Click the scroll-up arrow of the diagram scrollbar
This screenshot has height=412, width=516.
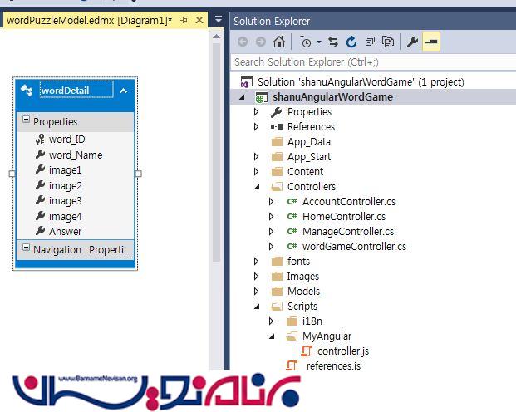point(216,37)
